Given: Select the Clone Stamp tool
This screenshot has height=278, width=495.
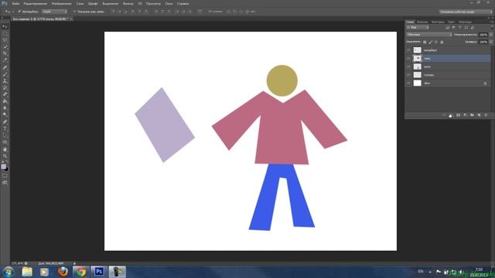Looking at the screenshot, I should [5, 81].
